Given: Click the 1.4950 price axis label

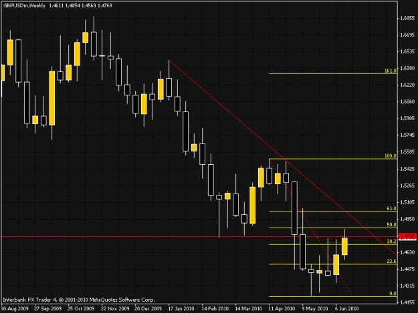Looking at the screenshot, I should click(407, 219).
